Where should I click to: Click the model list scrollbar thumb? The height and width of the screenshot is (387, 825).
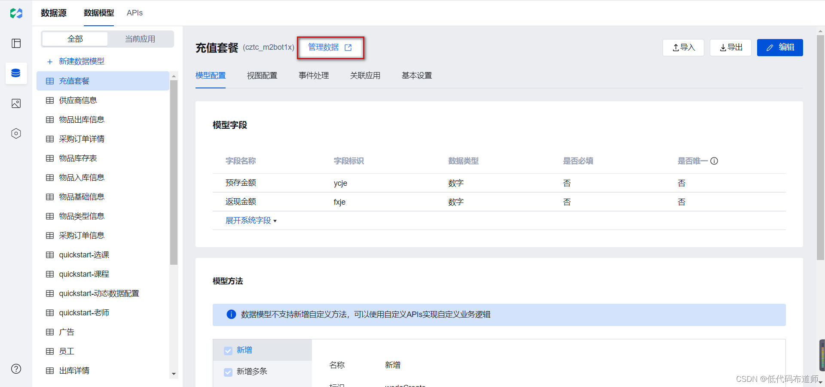point(174,172)
